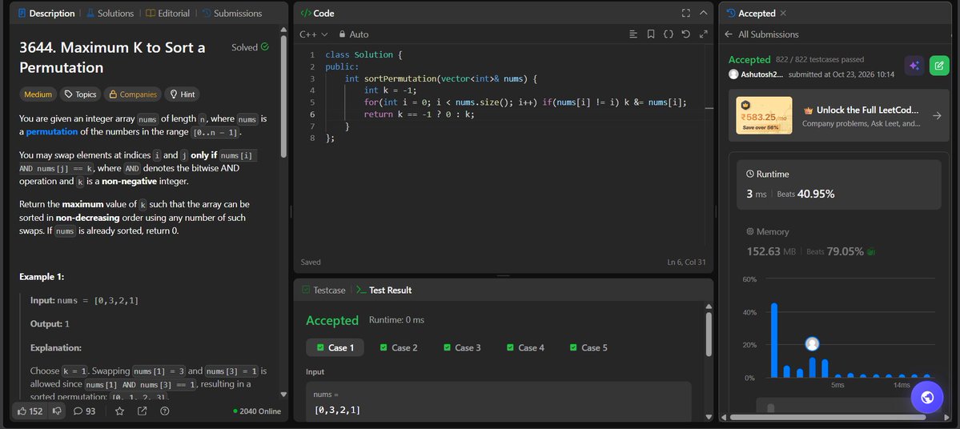Open the Description tab

pos(46,13)
